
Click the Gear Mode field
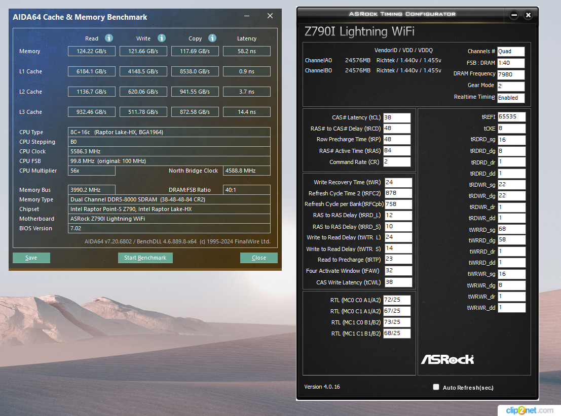(511, 86)
